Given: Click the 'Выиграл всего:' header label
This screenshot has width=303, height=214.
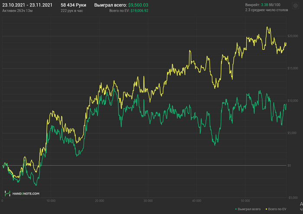Looking at the screenshot, I should [x=110, y=5].
